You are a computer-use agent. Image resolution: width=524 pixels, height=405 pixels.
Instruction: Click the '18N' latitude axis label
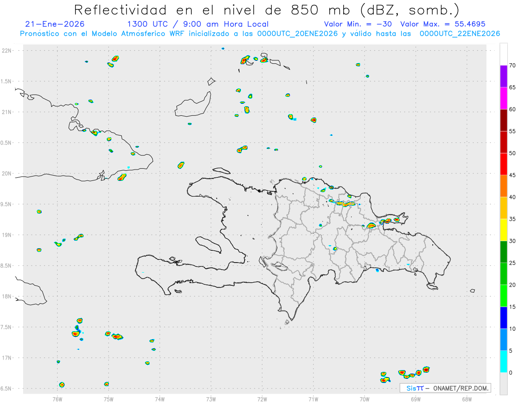[x=7, y=296]
